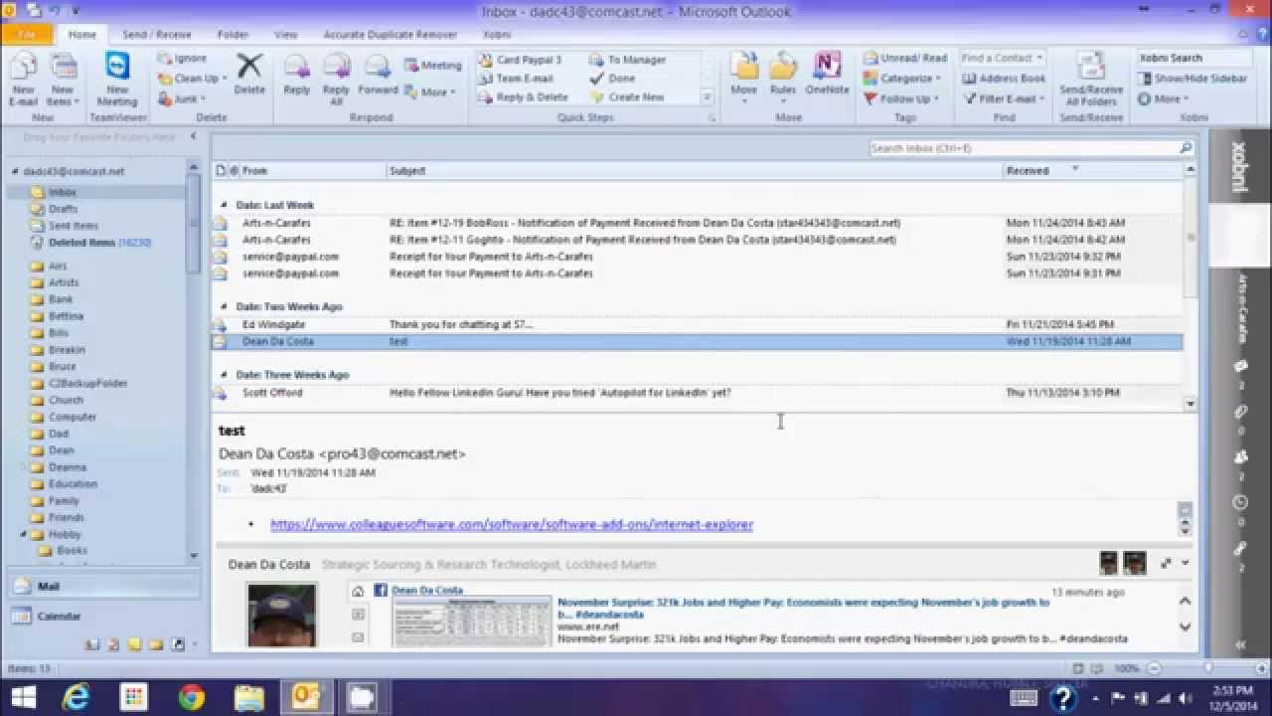Viewport: 1272px width, 716px height.
Task: Open Windows Start button
Action: [24, 697]
